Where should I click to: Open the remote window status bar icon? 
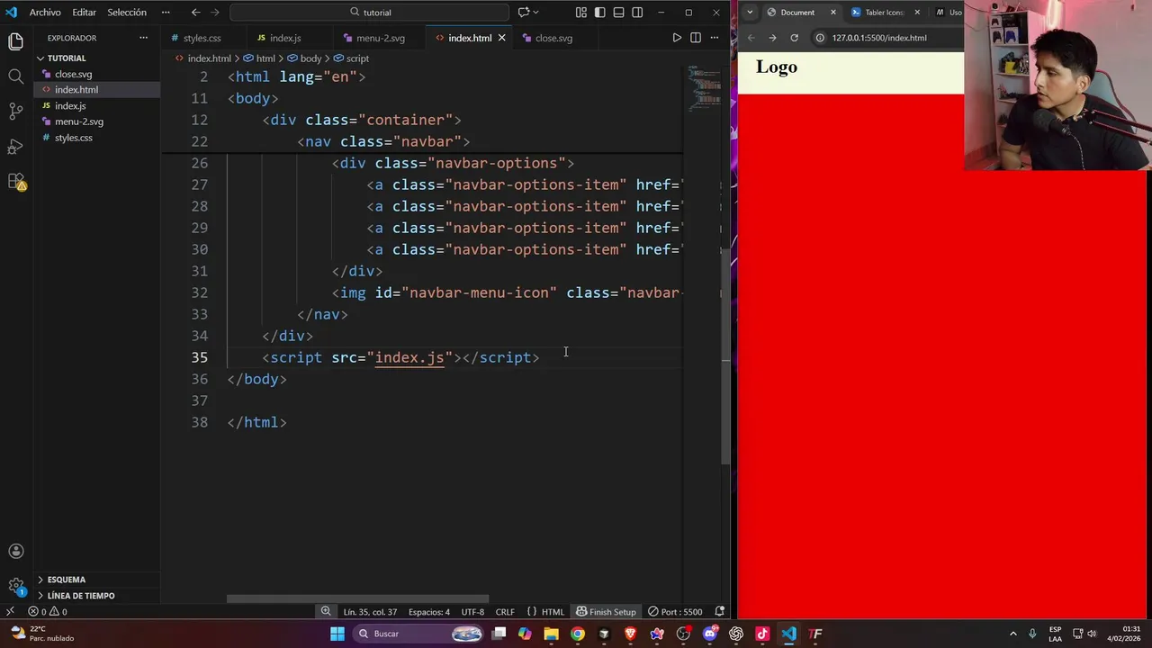click(10, 612)
